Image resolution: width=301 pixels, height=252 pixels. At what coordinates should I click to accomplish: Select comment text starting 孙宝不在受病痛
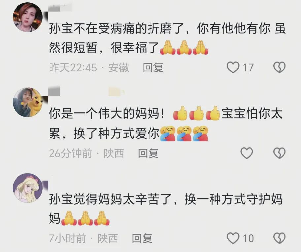click(167, 38)
